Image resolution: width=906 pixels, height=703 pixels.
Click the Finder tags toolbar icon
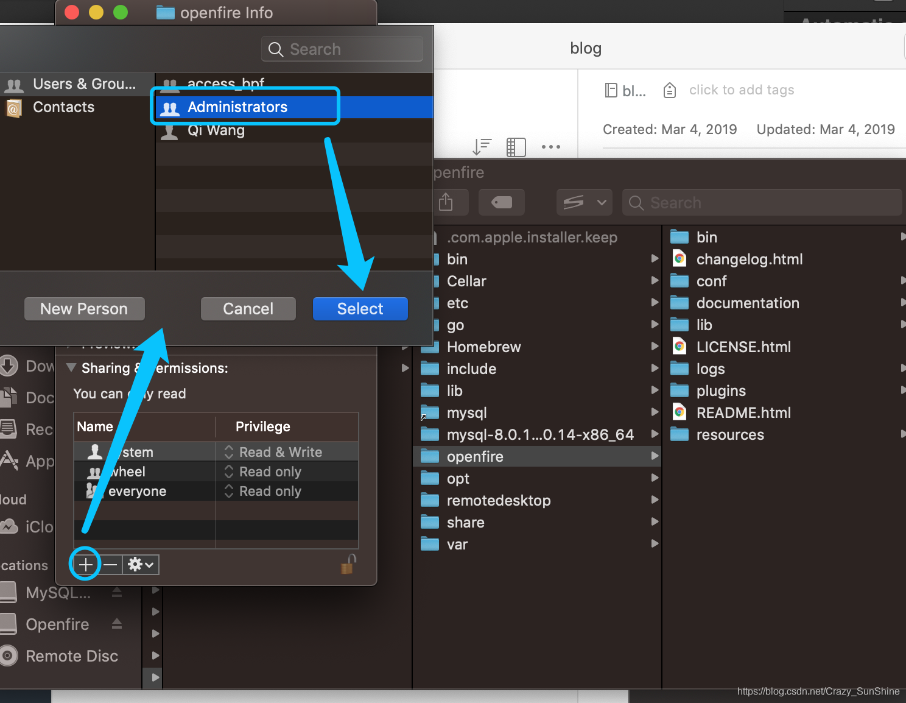coord(502,202)
